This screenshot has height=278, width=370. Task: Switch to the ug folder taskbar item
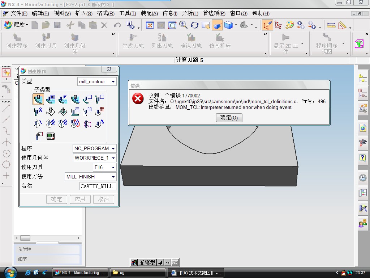click(138, 273)
